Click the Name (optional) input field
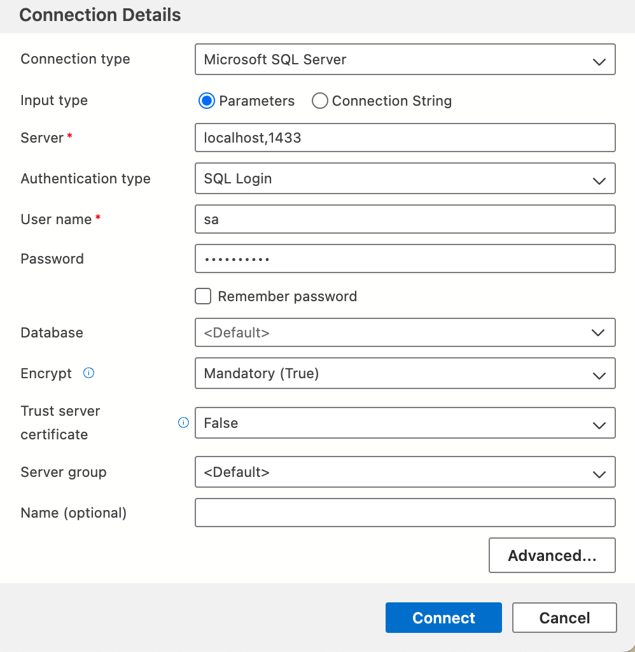Viewport: 635px width, 652px height. (405, 513)
